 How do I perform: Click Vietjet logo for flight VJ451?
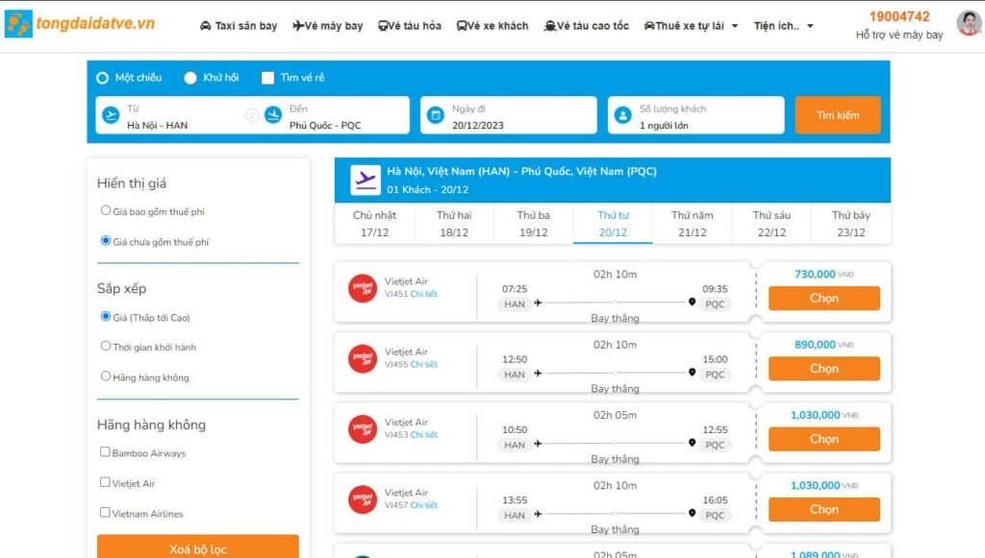click(x=363, y=288)
